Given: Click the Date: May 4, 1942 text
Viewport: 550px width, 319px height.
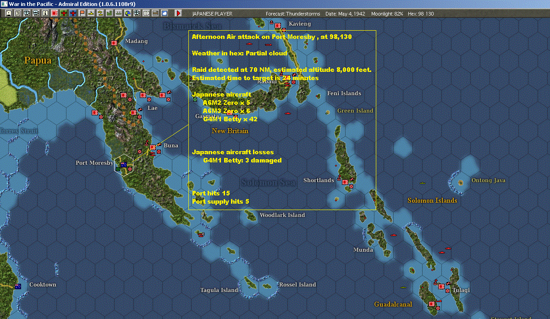Looking at the screenshot, I should 345,14.
